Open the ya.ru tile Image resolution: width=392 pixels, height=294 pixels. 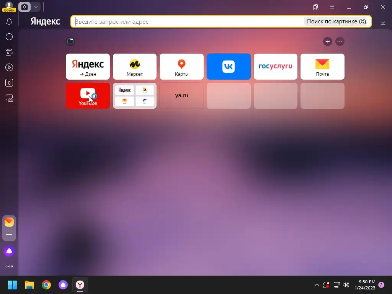(181, 96)
